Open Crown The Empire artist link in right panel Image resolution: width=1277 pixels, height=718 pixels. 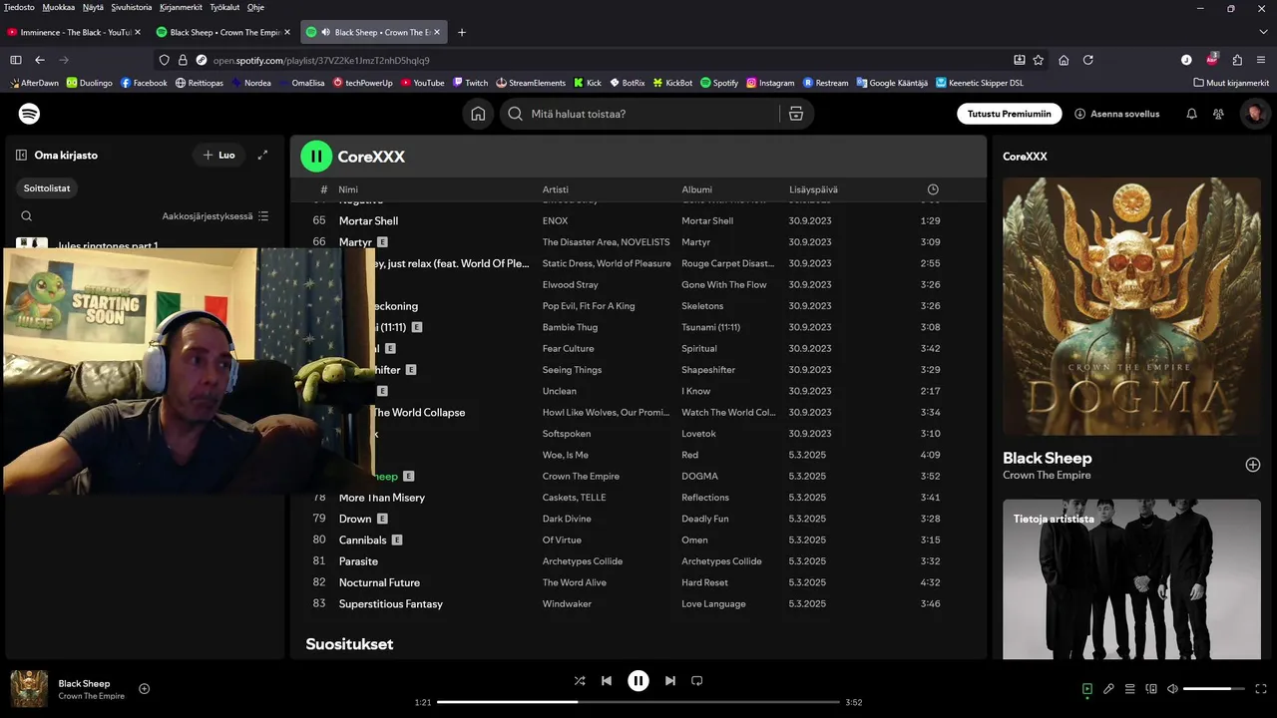(1047, 475)
